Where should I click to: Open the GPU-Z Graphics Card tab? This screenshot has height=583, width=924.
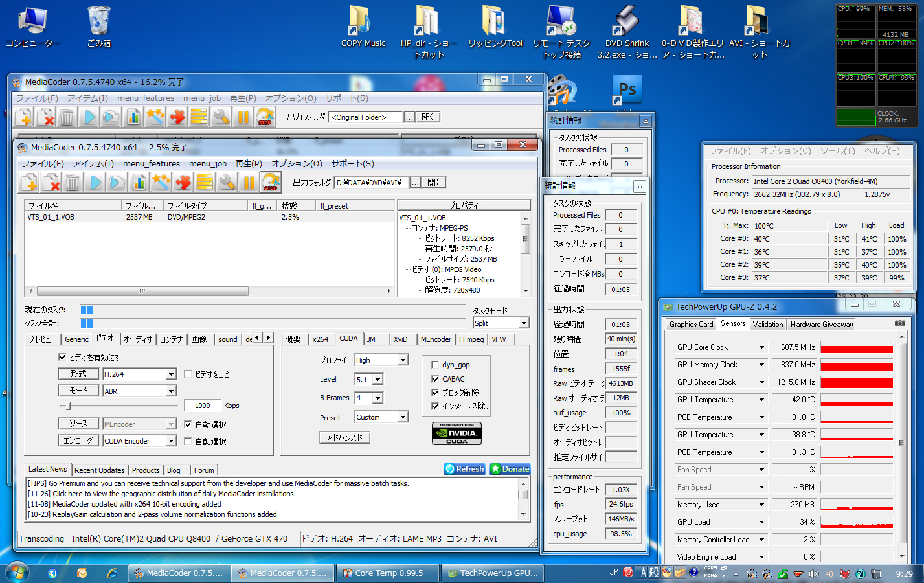pyautogui.click(x=691, y=325)
